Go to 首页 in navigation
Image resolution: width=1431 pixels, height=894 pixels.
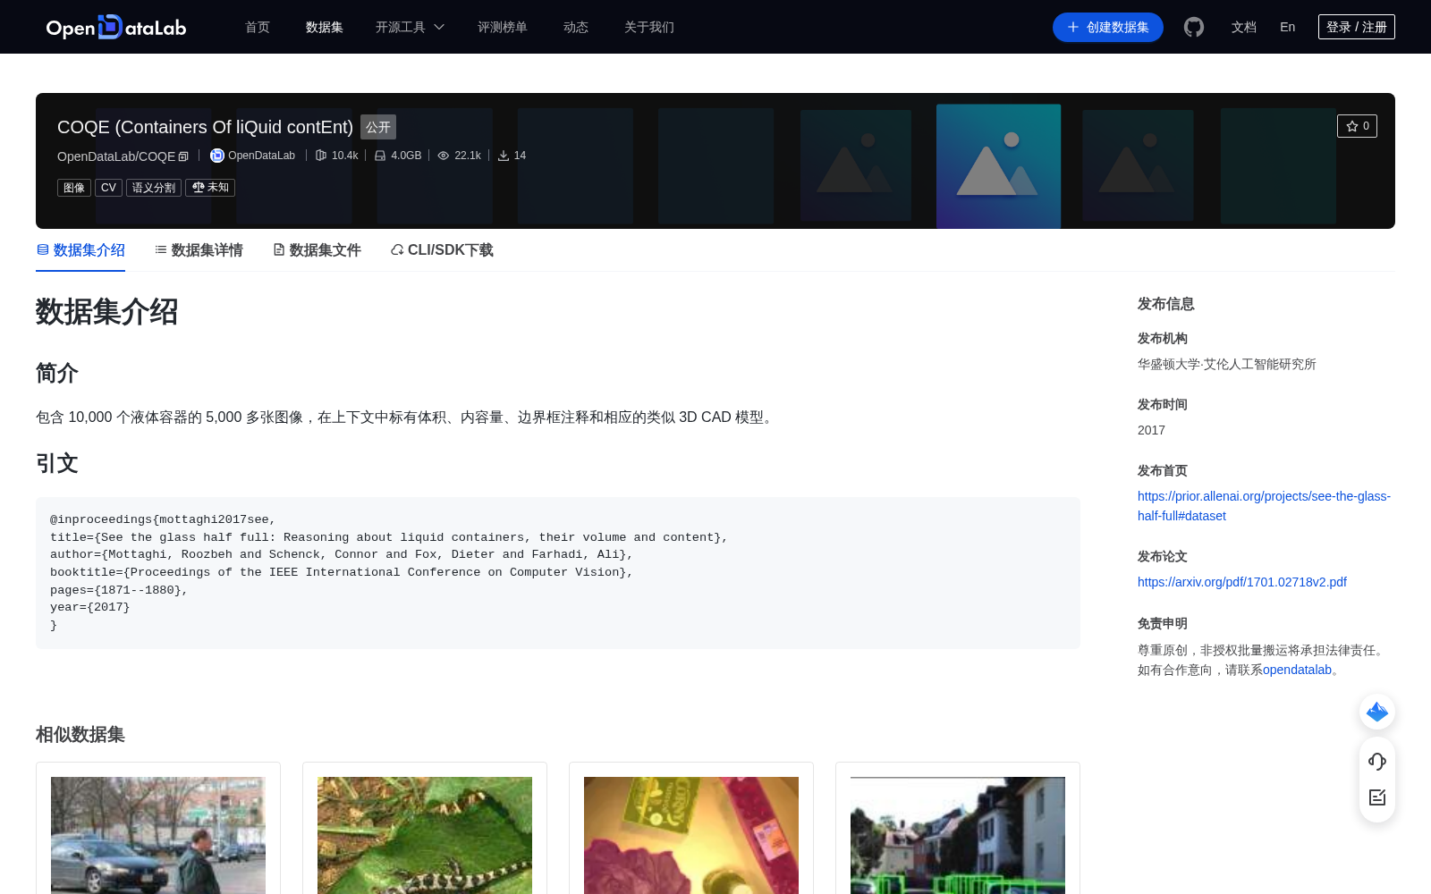[258, 27]
